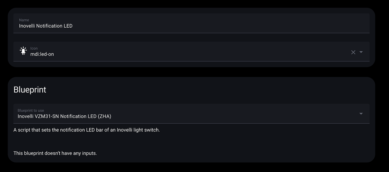
Task: Remove the chosen icon using the X control
Action: (353, 52)
